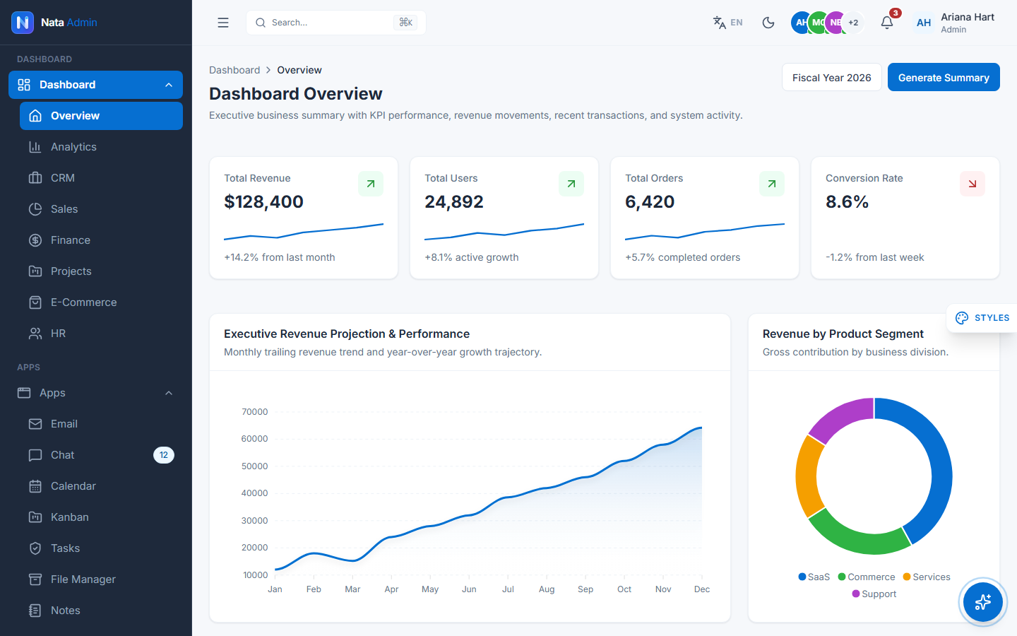Click the Nata Admin logo icon
The image size is (1017, 636).
pos(23,23)
